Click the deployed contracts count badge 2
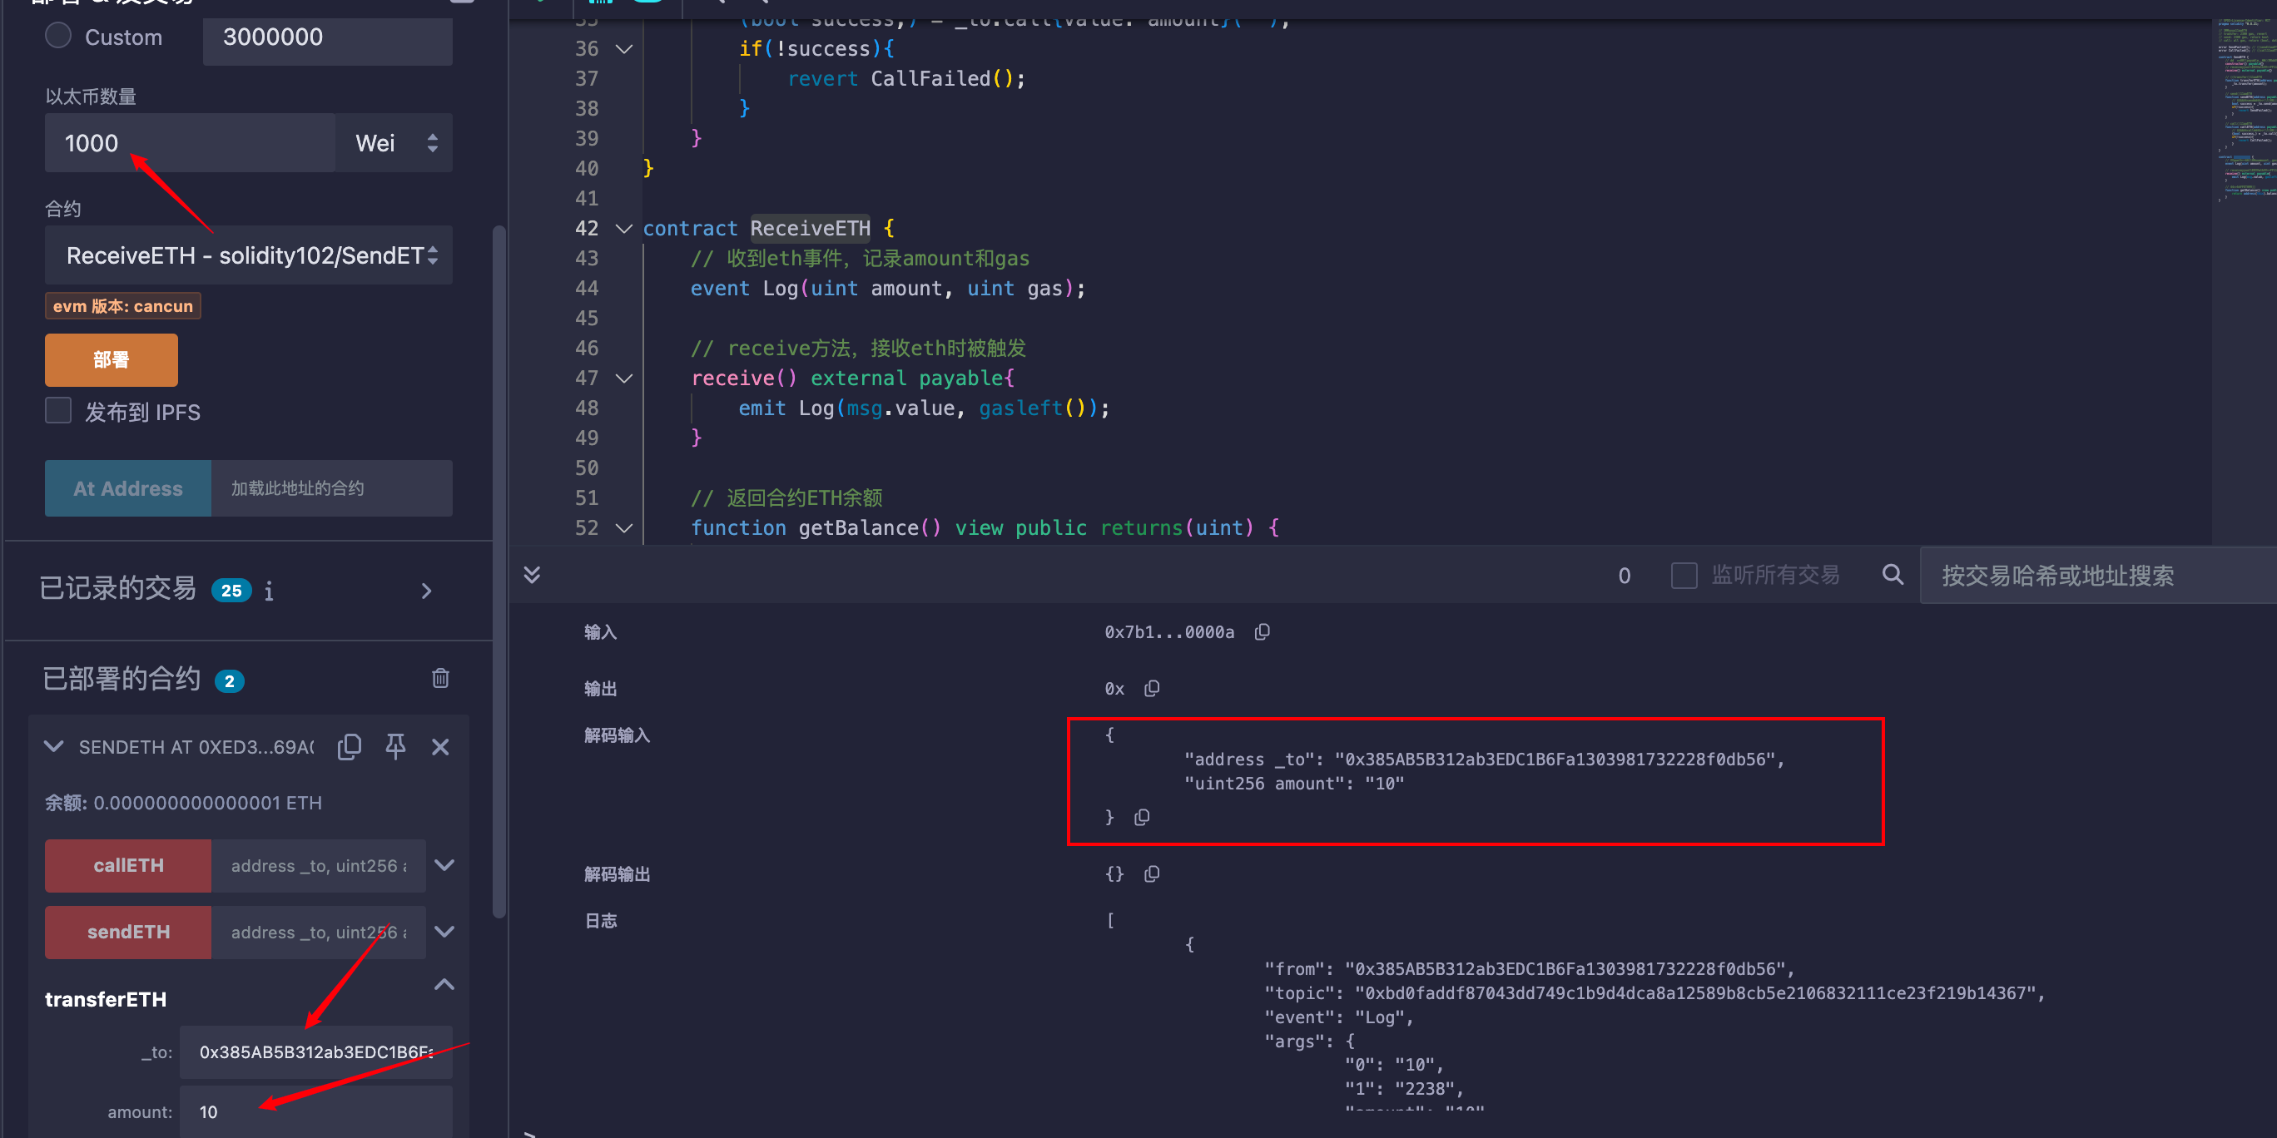 pos(230,680)
